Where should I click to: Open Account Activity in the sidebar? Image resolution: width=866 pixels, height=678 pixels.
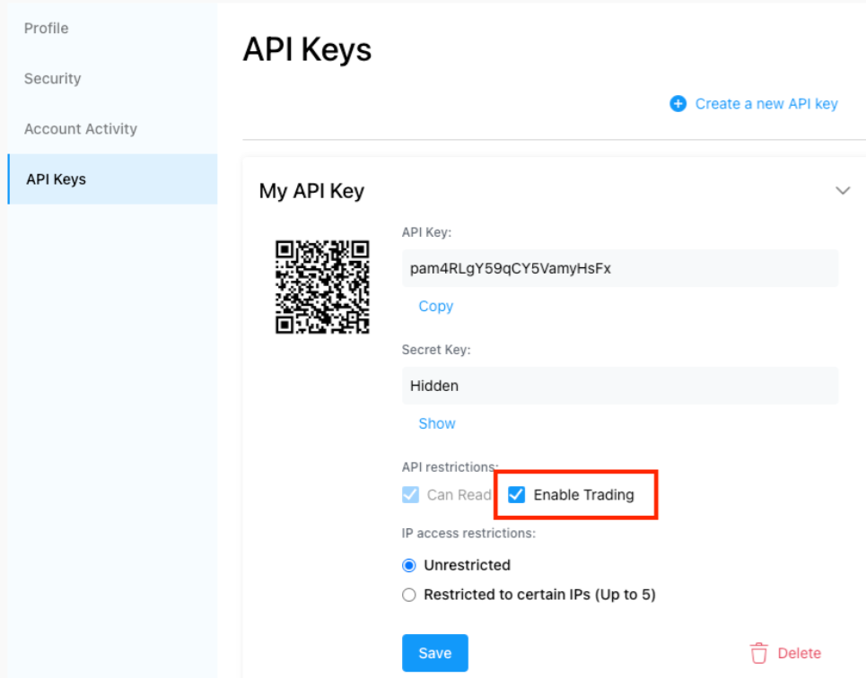coord(81,128)
